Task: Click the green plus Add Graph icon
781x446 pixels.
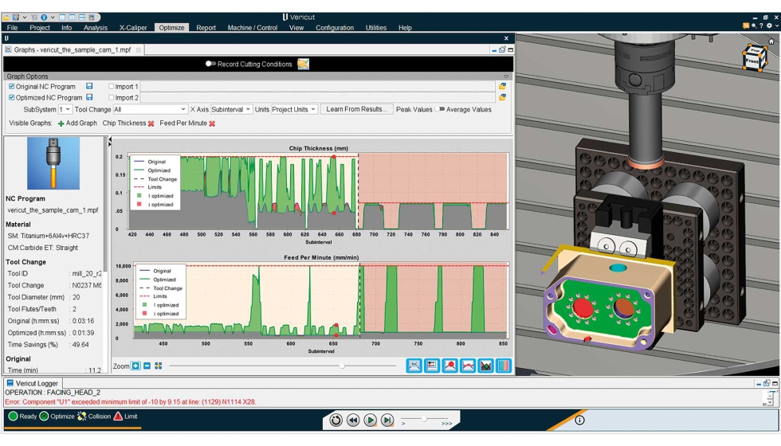Action: (61, 123)
